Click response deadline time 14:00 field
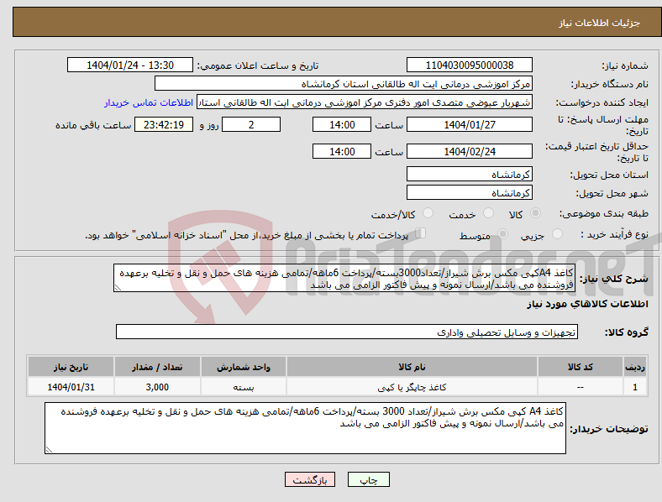 [342, 124]
